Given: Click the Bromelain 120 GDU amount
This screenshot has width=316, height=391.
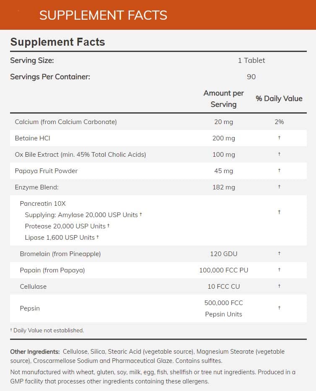Looking at the screenshot, I should [223, 254].
